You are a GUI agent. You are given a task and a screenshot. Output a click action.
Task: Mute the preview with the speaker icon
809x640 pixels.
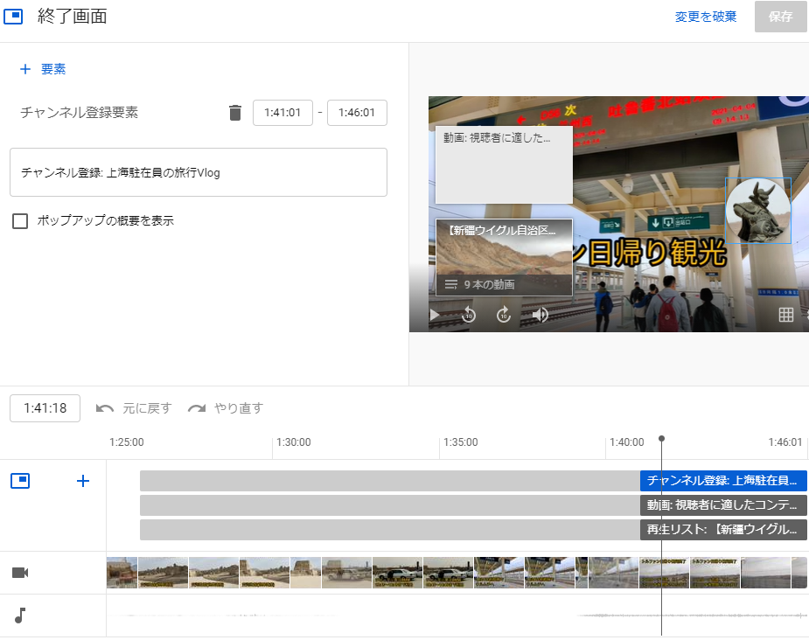540,315
